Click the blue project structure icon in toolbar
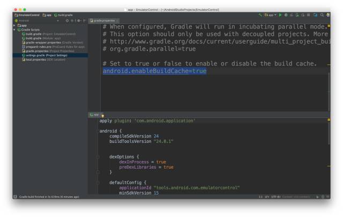This screenshot has width=343, height=217. 315,15
